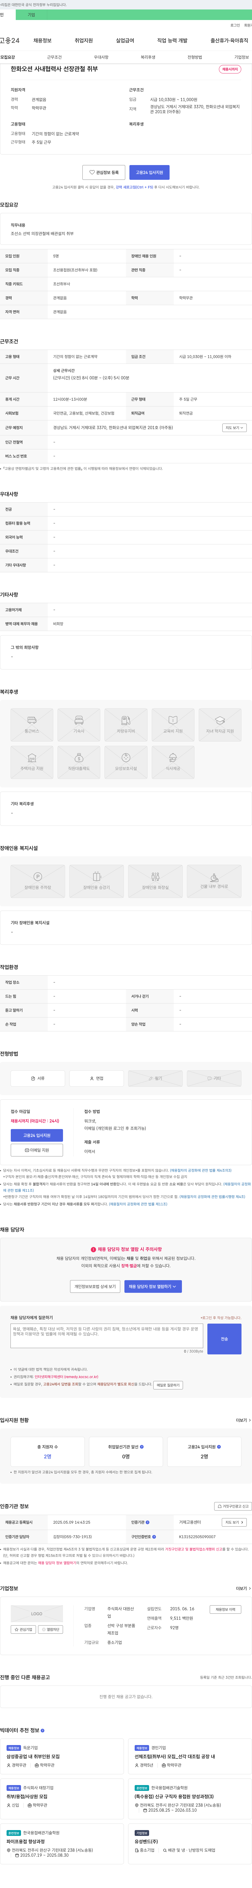This screenshot has height=1888, width=252.
Task: Click the 장애인용 주차장 facility icon
Action: (x=38, y=881)
